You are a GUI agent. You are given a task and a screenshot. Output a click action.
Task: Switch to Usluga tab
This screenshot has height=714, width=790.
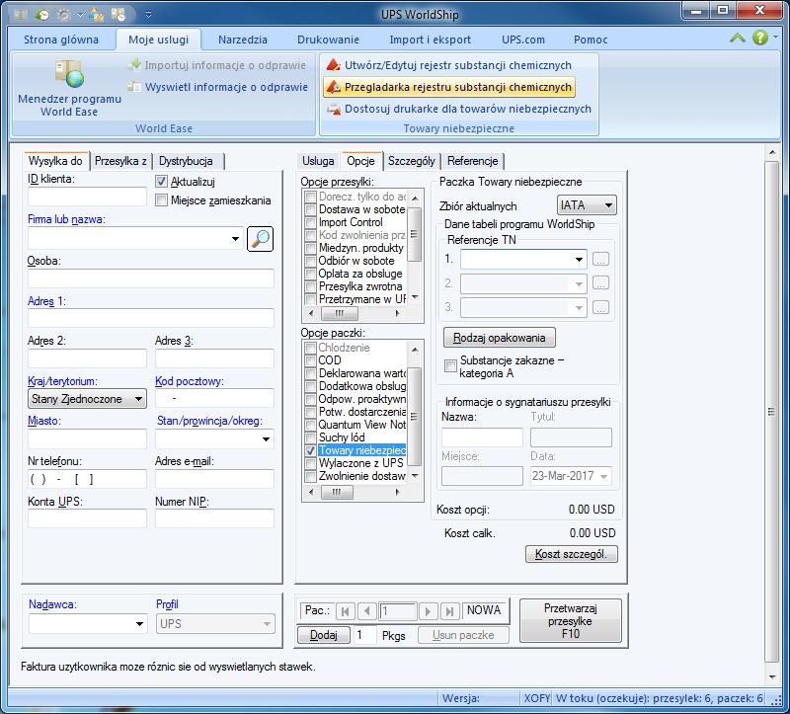point(318,161)
